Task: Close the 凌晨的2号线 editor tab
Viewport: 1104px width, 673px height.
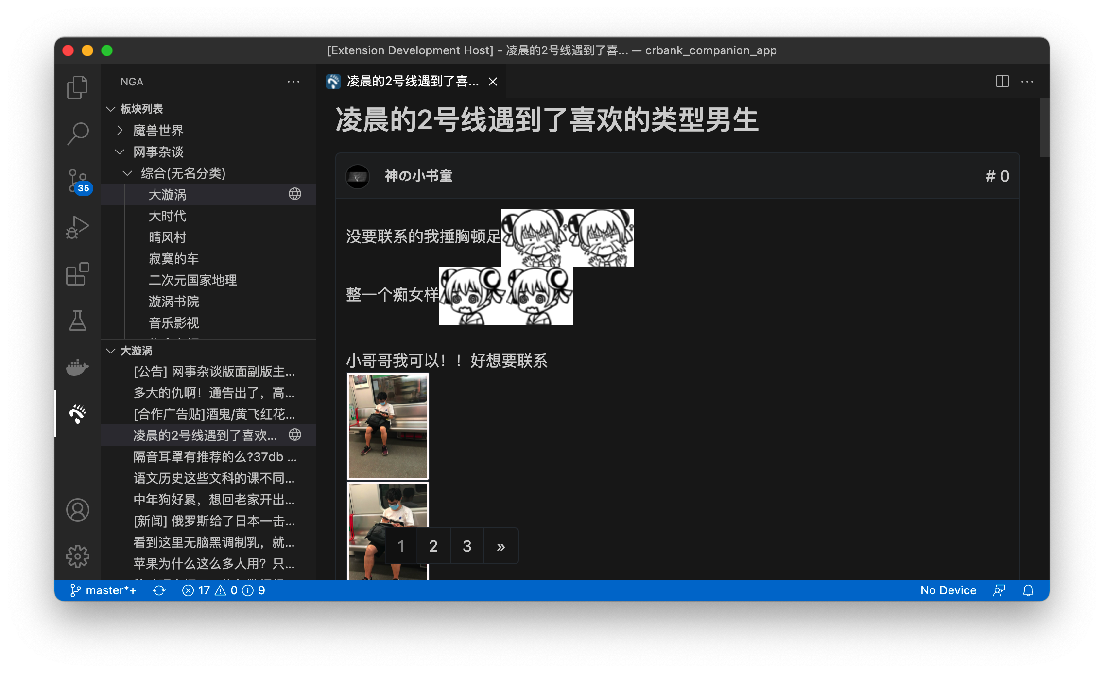Action: point(493,82)
